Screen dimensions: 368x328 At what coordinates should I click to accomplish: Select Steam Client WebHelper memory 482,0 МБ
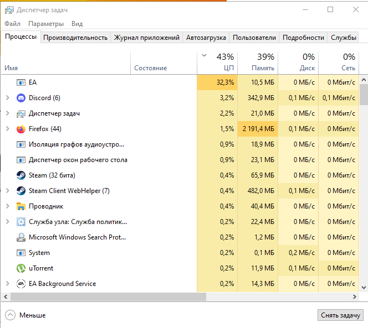258,191
